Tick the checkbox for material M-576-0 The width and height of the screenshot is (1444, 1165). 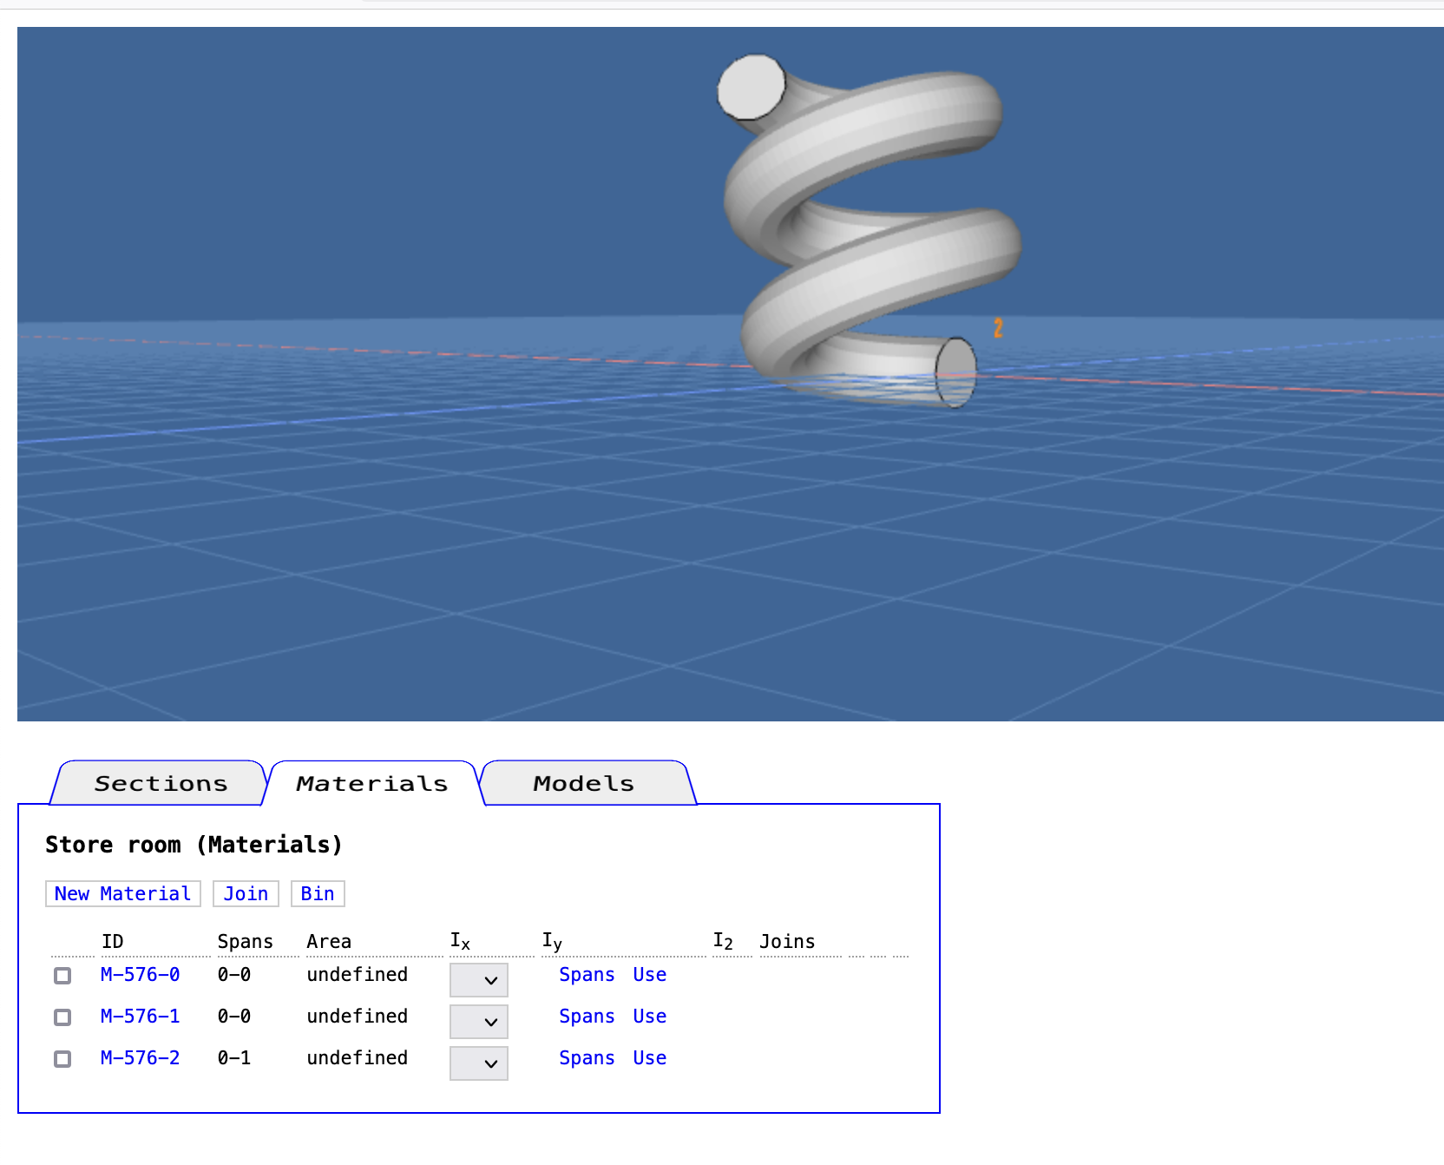pos(62,976)
